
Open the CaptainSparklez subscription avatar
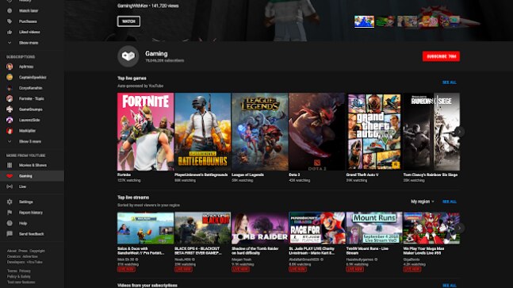(x=10, y=77)
